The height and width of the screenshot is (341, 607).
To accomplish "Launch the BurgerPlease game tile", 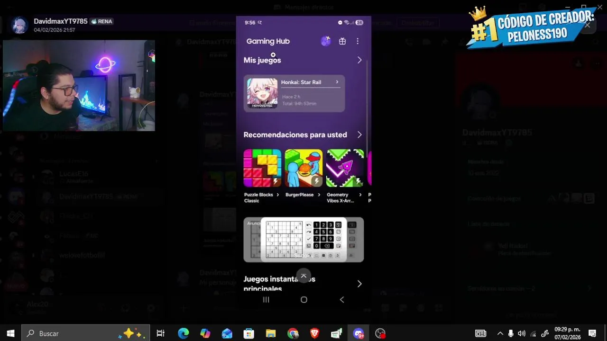I will 303,168.
